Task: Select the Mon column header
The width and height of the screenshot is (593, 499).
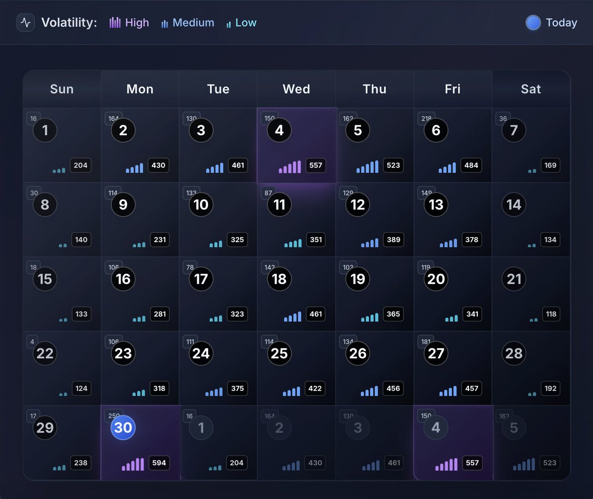Action: point(140,89)
